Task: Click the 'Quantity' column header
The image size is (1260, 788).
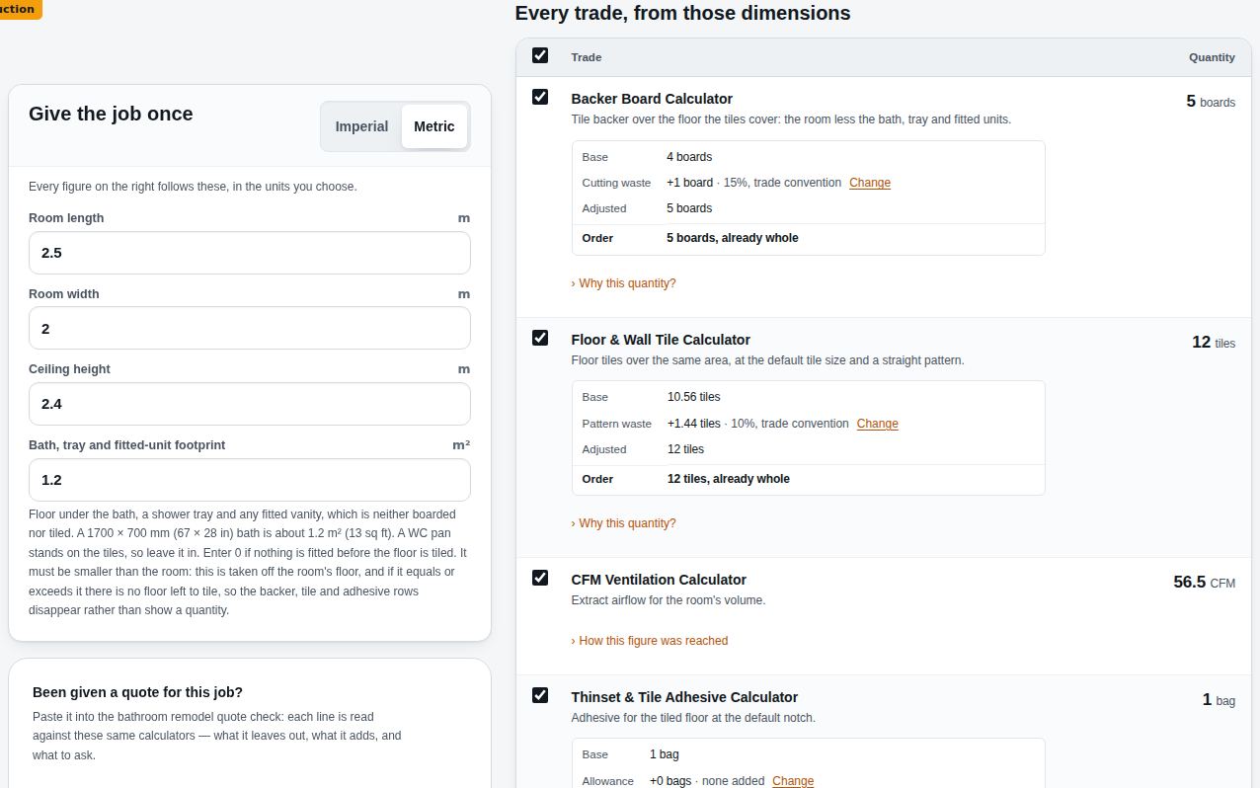Action: 1212,57
